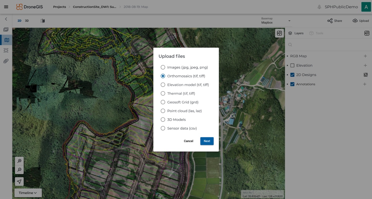Zoom in on the map
The image size is (372, 199).
pyautogui.click(x=19, y=161)
